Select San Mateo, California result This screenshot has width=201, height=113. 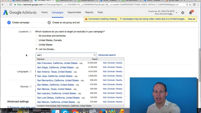[56, 85]
